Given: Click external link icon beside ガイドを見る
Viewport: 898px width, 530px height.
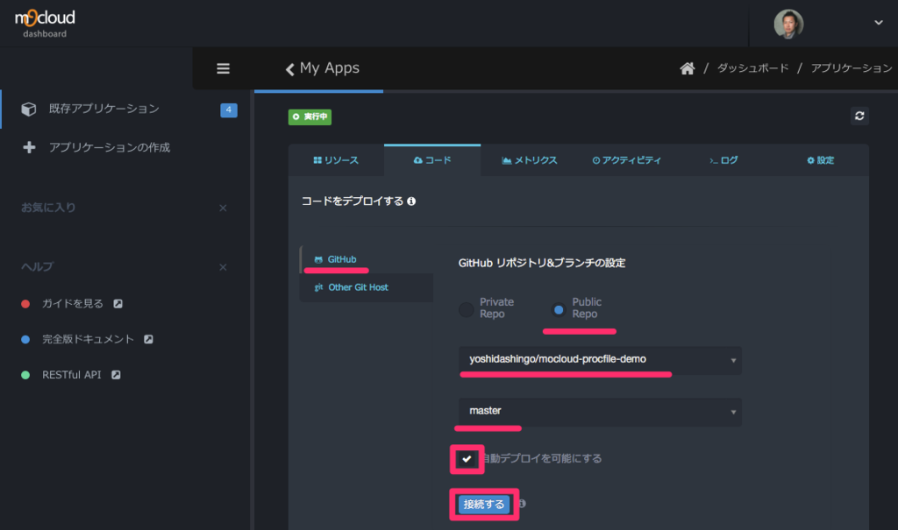Looking at the screenshot, I should pos(118,303).
